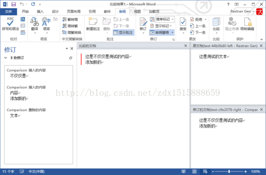Toggle 显示批注 show comments button
The height and width of the screenshot is (175, 266).
pyautogui.click(x=123, y=32)
